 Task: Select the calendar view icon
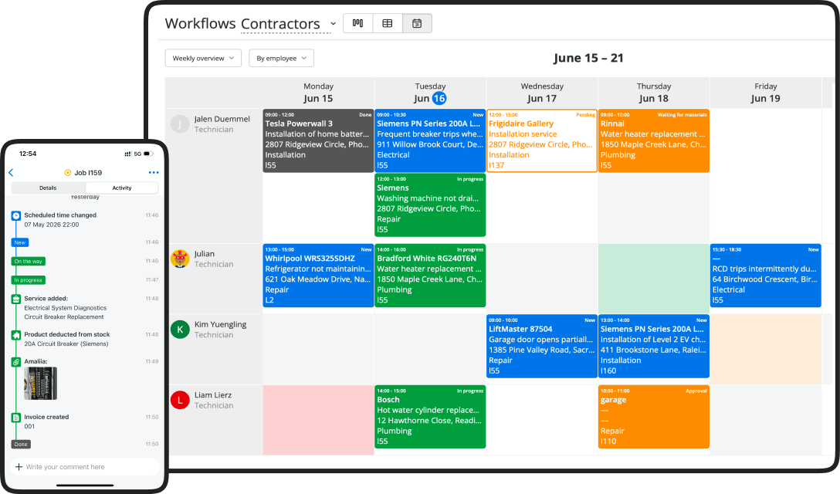click(417, 23)
